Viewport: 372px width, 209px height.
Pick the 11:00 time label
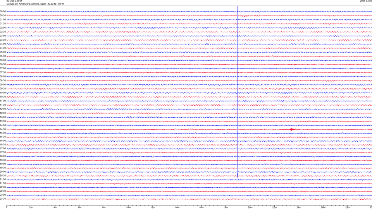coord(3,101)
